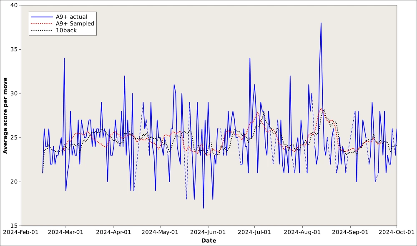The height and width of the screenshot is (246, 417).
Task: Select the 2024-Feb-01 date tick label
Action: (x=20, y=232)
